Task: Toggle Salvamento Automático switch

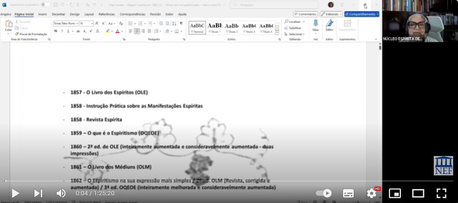Action: (45, 5)
